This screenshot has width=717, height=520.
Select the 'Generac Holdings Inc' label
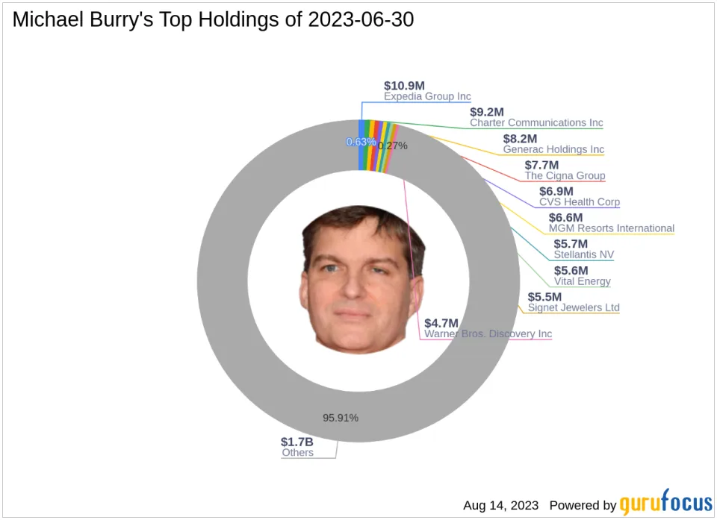[x=553, y=149]
